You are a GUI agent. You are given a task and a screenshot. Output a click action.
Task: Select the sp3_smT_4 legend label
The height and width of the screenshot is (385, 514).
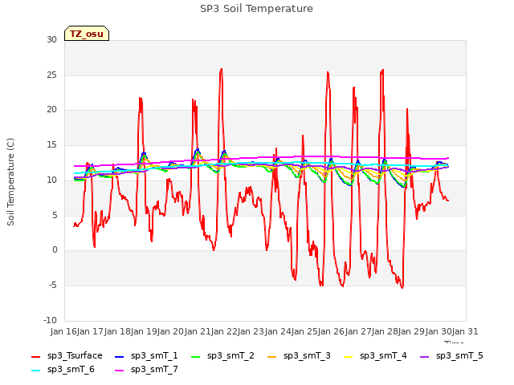383,356
